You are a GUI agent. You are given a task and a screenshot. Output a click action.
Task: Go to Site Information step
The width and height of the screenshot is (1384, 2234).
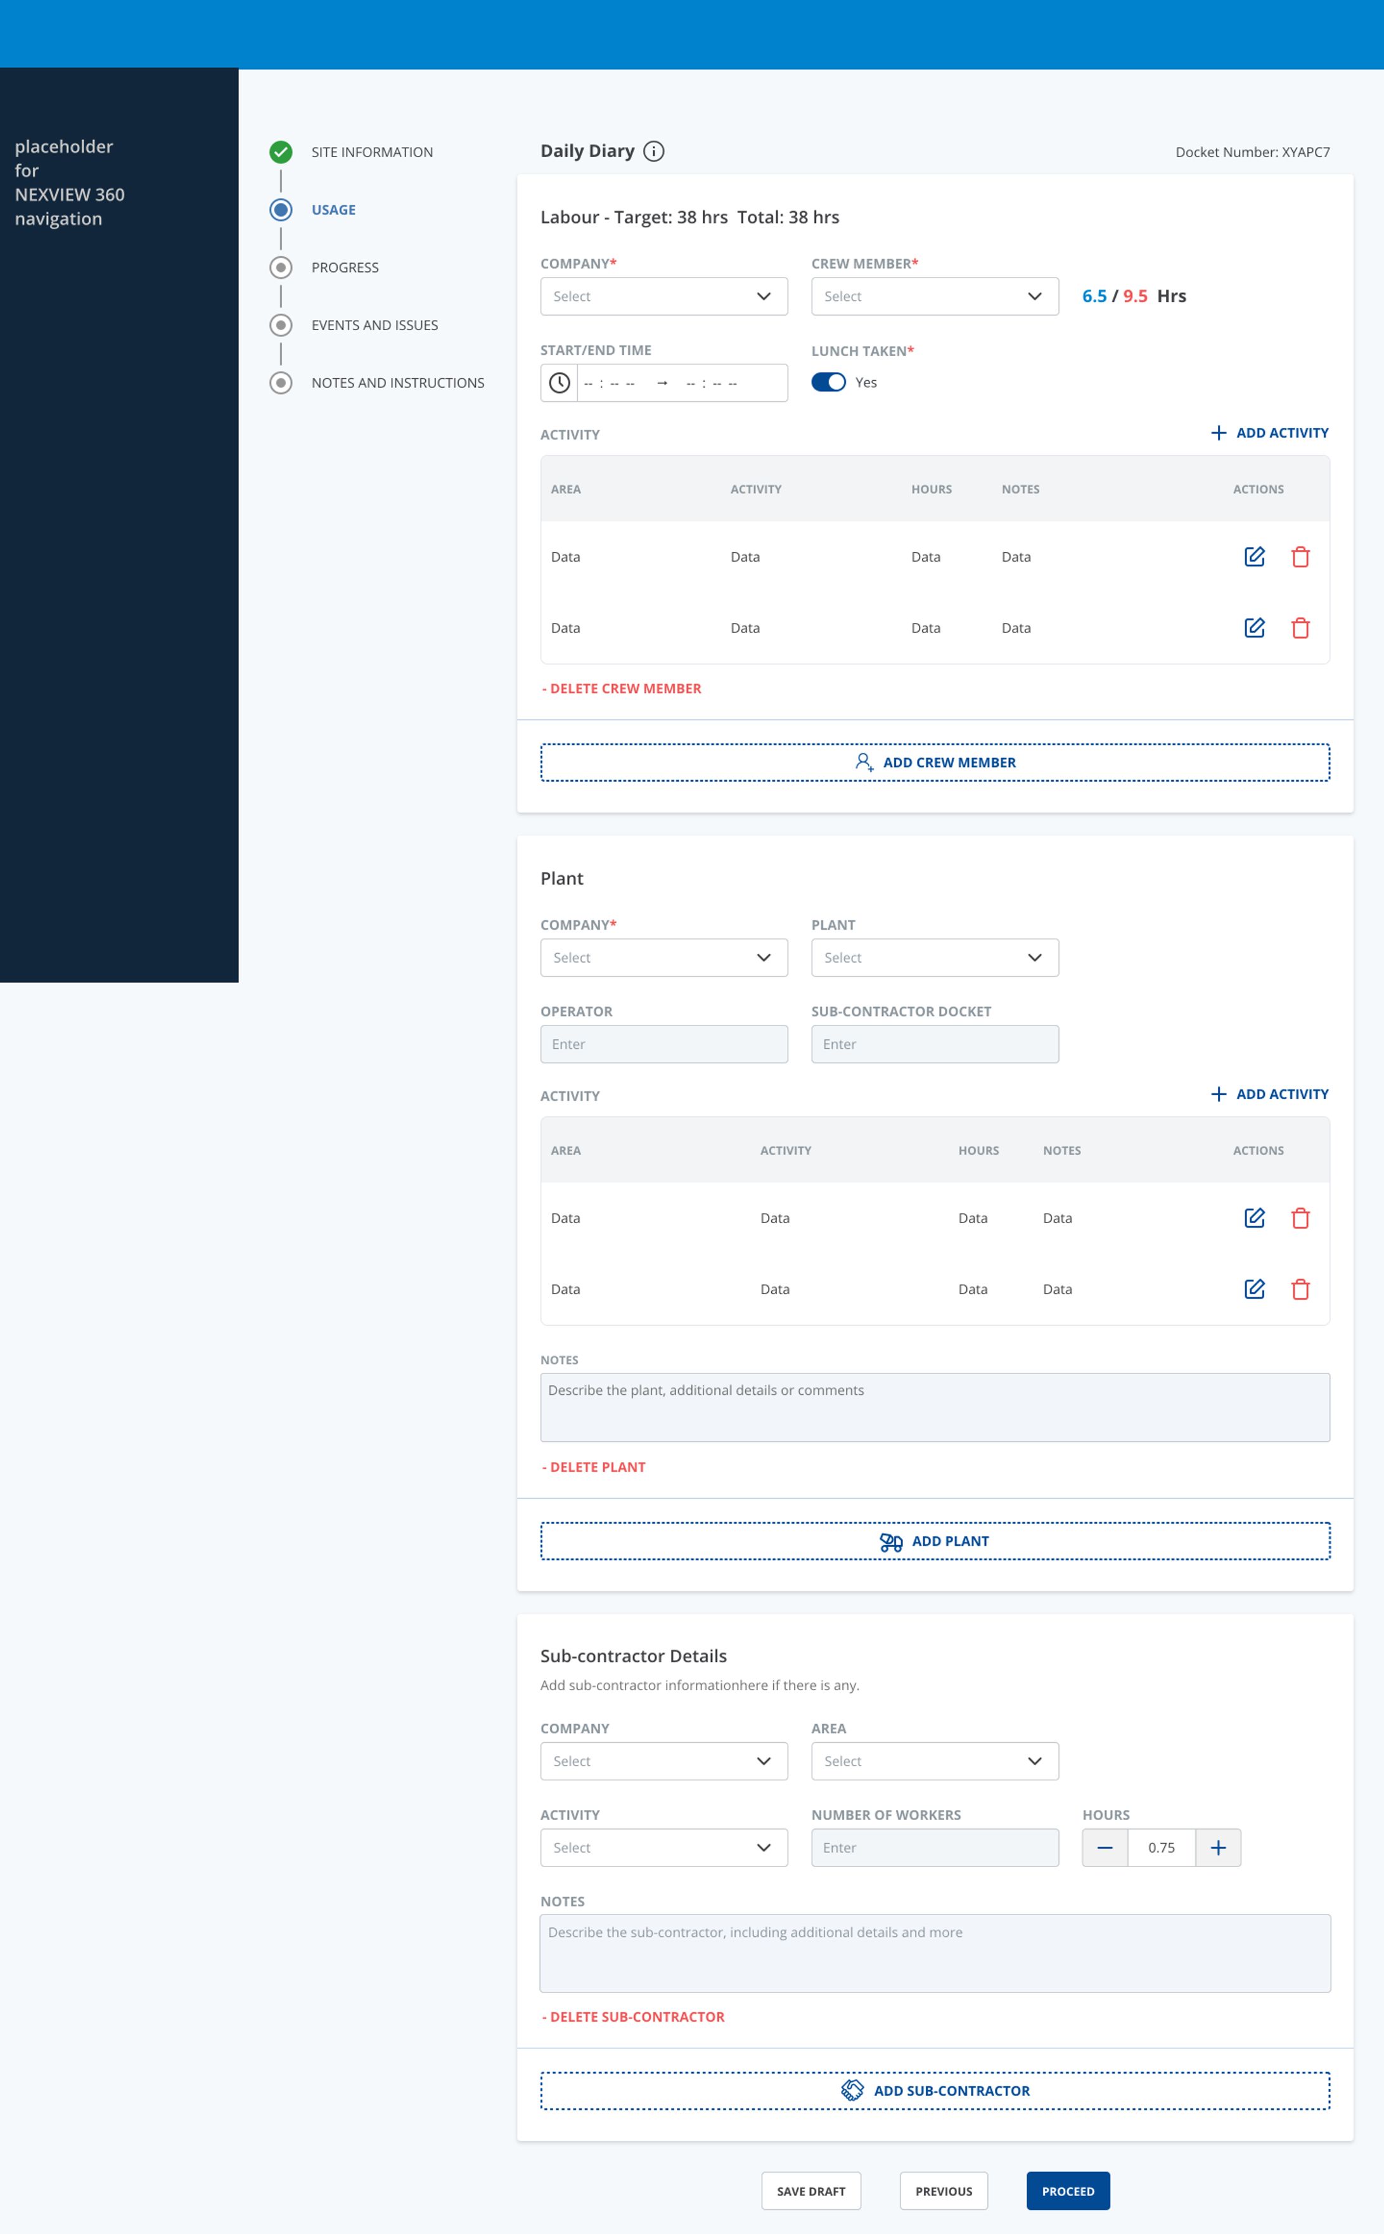[x=371, y=152]
